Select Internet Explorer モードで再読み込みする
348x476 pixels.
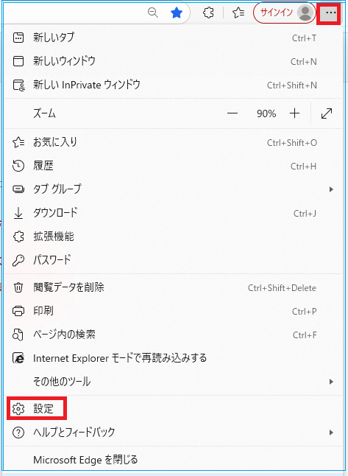(174, 358)
